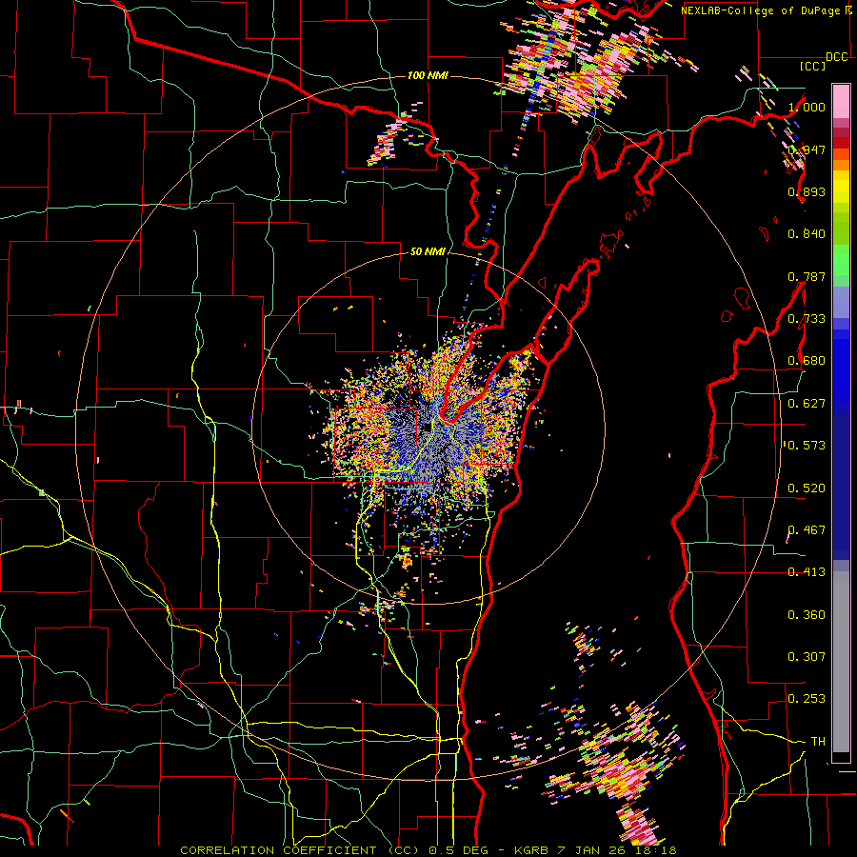Select the 0.520 legend value
Viewport: 857px width, 857px height.
tap(807, 488)
